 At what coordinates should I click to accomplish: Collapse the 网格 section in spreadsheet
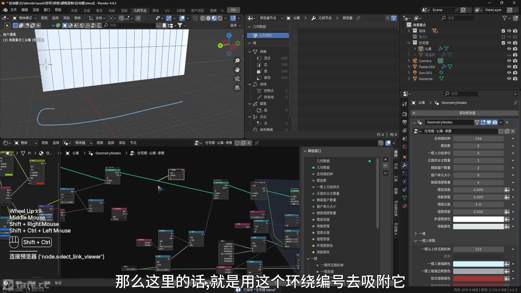pyautogui.click(x=250, y=52)
